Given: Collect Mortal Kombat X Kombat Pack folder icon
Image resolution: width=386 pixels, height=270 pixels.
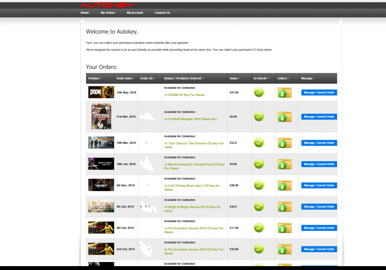Looking at the screenshot, I should pyautogui.click(x=284, y=164).
